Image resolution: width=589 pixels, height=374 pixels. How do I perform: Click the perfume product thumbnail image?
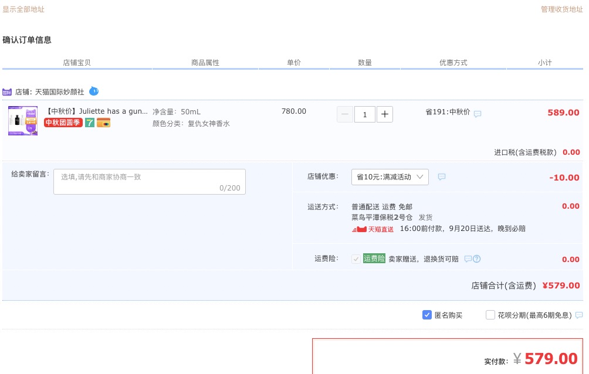[x=23, y=121]
